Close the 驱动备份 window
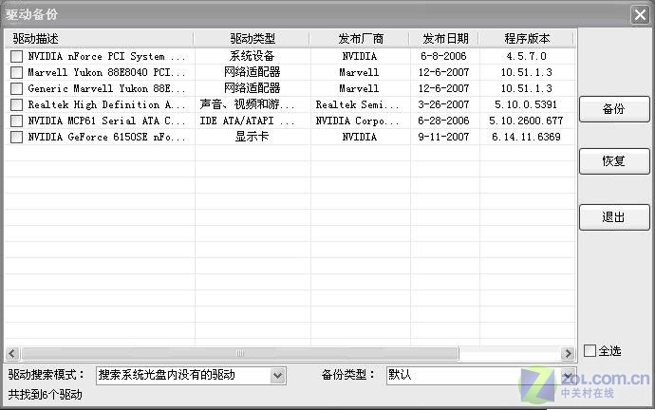Screen dimensions: 655x410 pyautogui.click(x=640, y=15)
